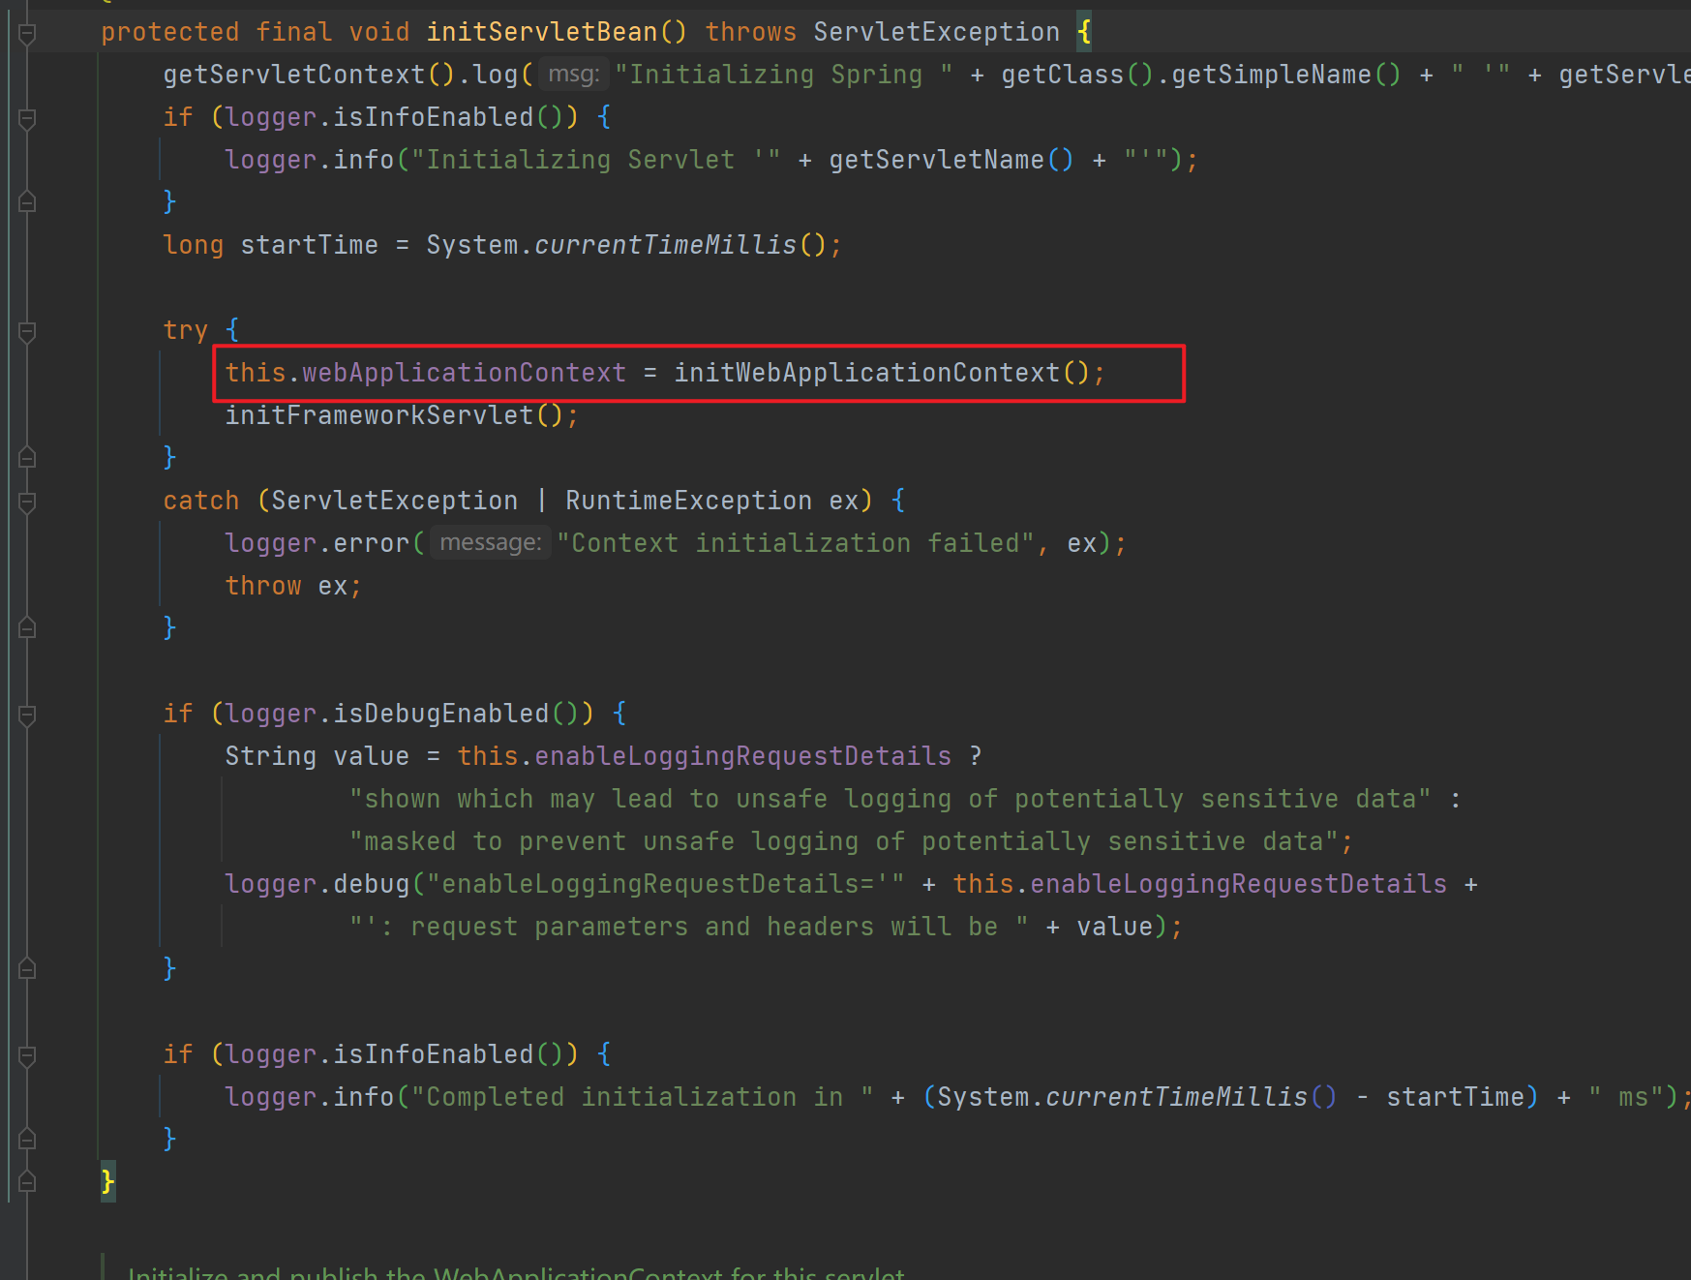The width and height of the screenshot is (1691, 1280).
Task: Click the "masked to prevent unsafe logging" string
Action: coord(843,841)
